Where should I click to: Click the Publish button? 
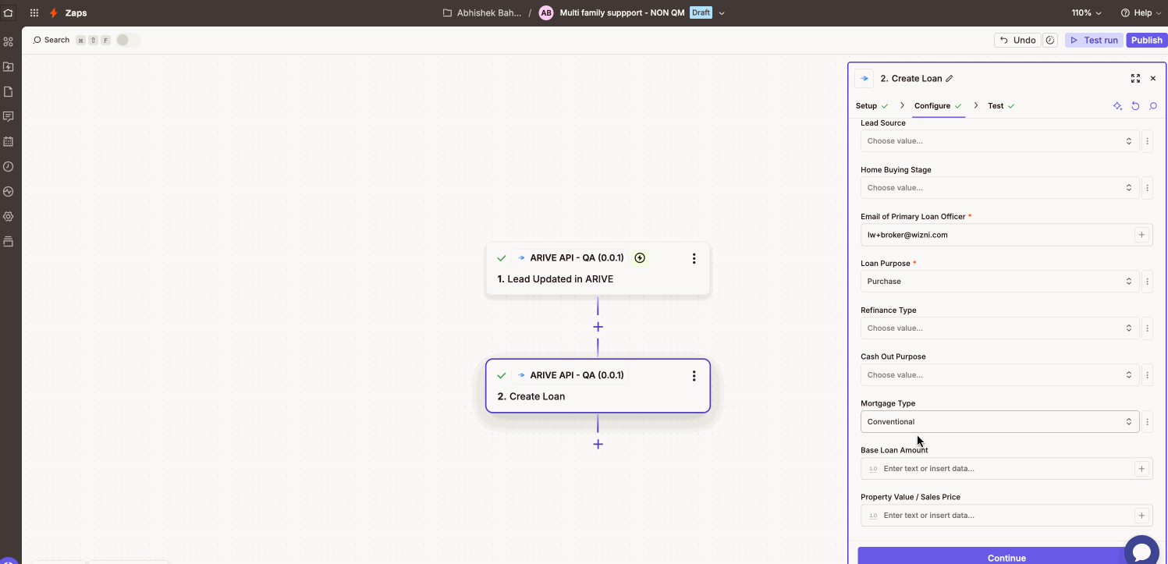click(1147, 40)
